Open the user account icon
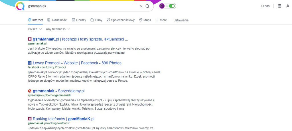292x131 pixels. 288,6
